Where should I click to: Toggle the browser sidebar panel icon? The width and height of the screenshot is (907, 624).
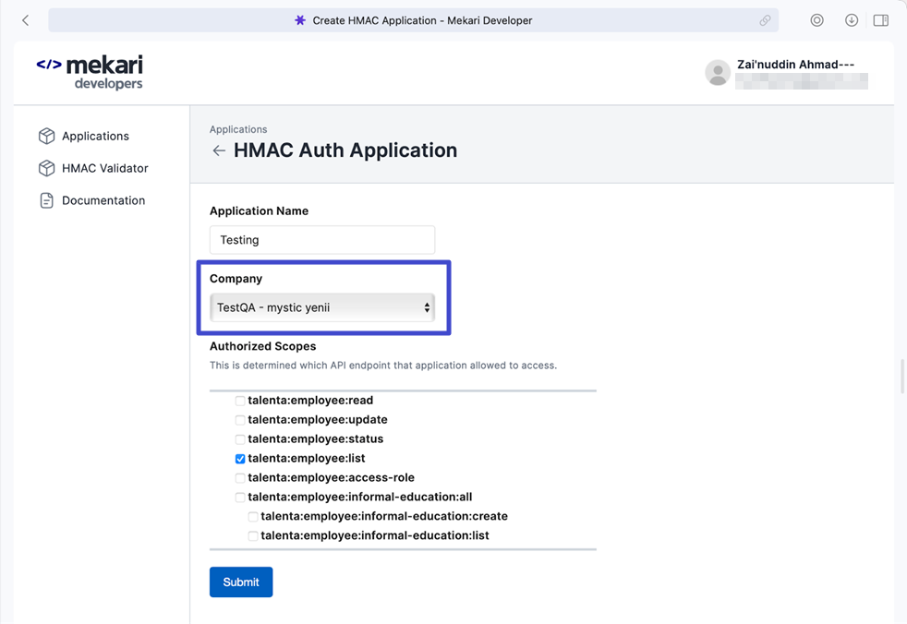[881, 20]
